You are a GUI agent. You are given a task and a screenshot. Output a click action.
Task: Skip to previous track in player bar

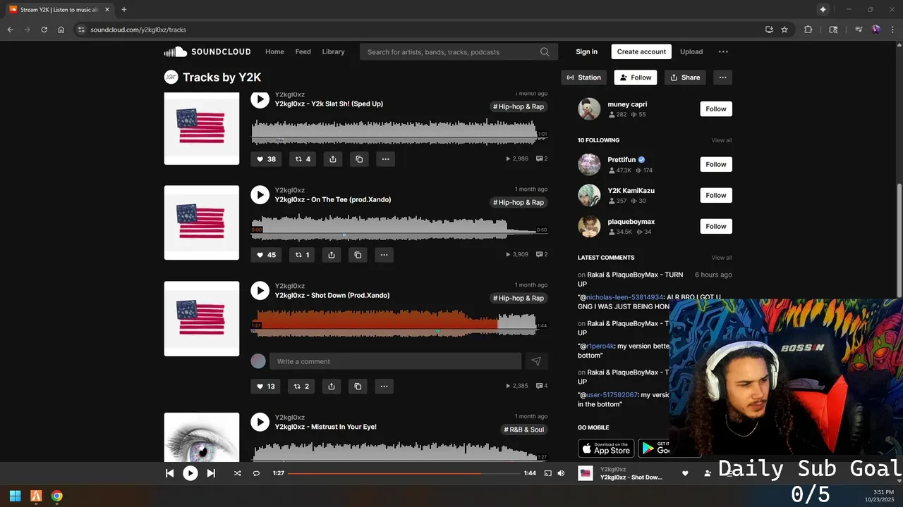click(x=169, y=473)
